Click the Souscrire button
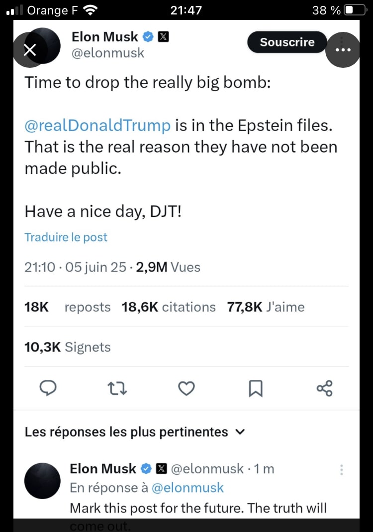373x532 pixels. pos(287,42)
